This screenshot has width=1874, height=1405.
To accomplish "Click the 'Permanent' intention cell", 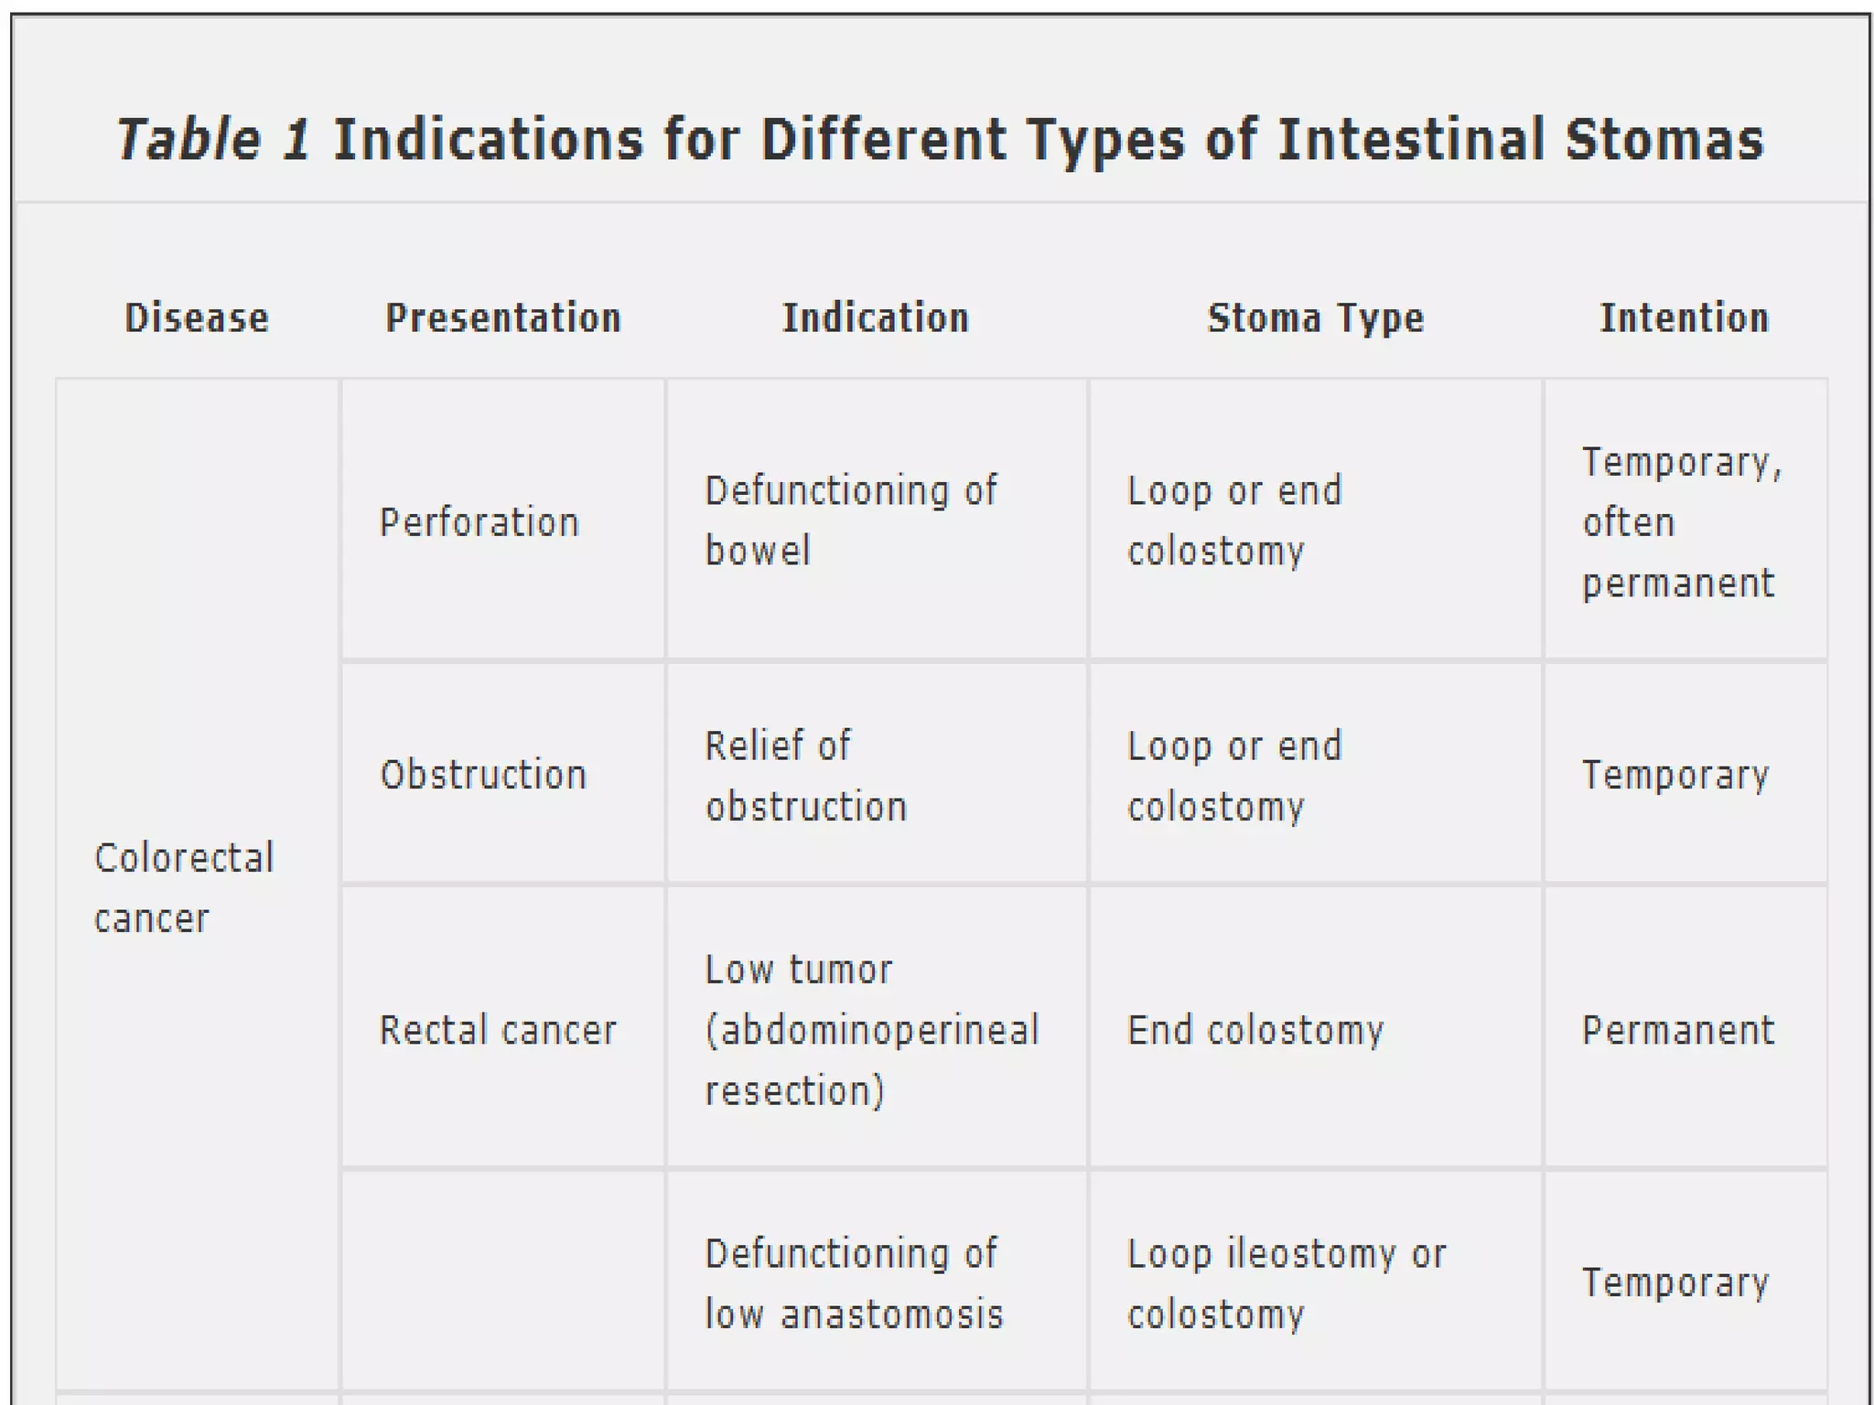I will [1686, 1028].
